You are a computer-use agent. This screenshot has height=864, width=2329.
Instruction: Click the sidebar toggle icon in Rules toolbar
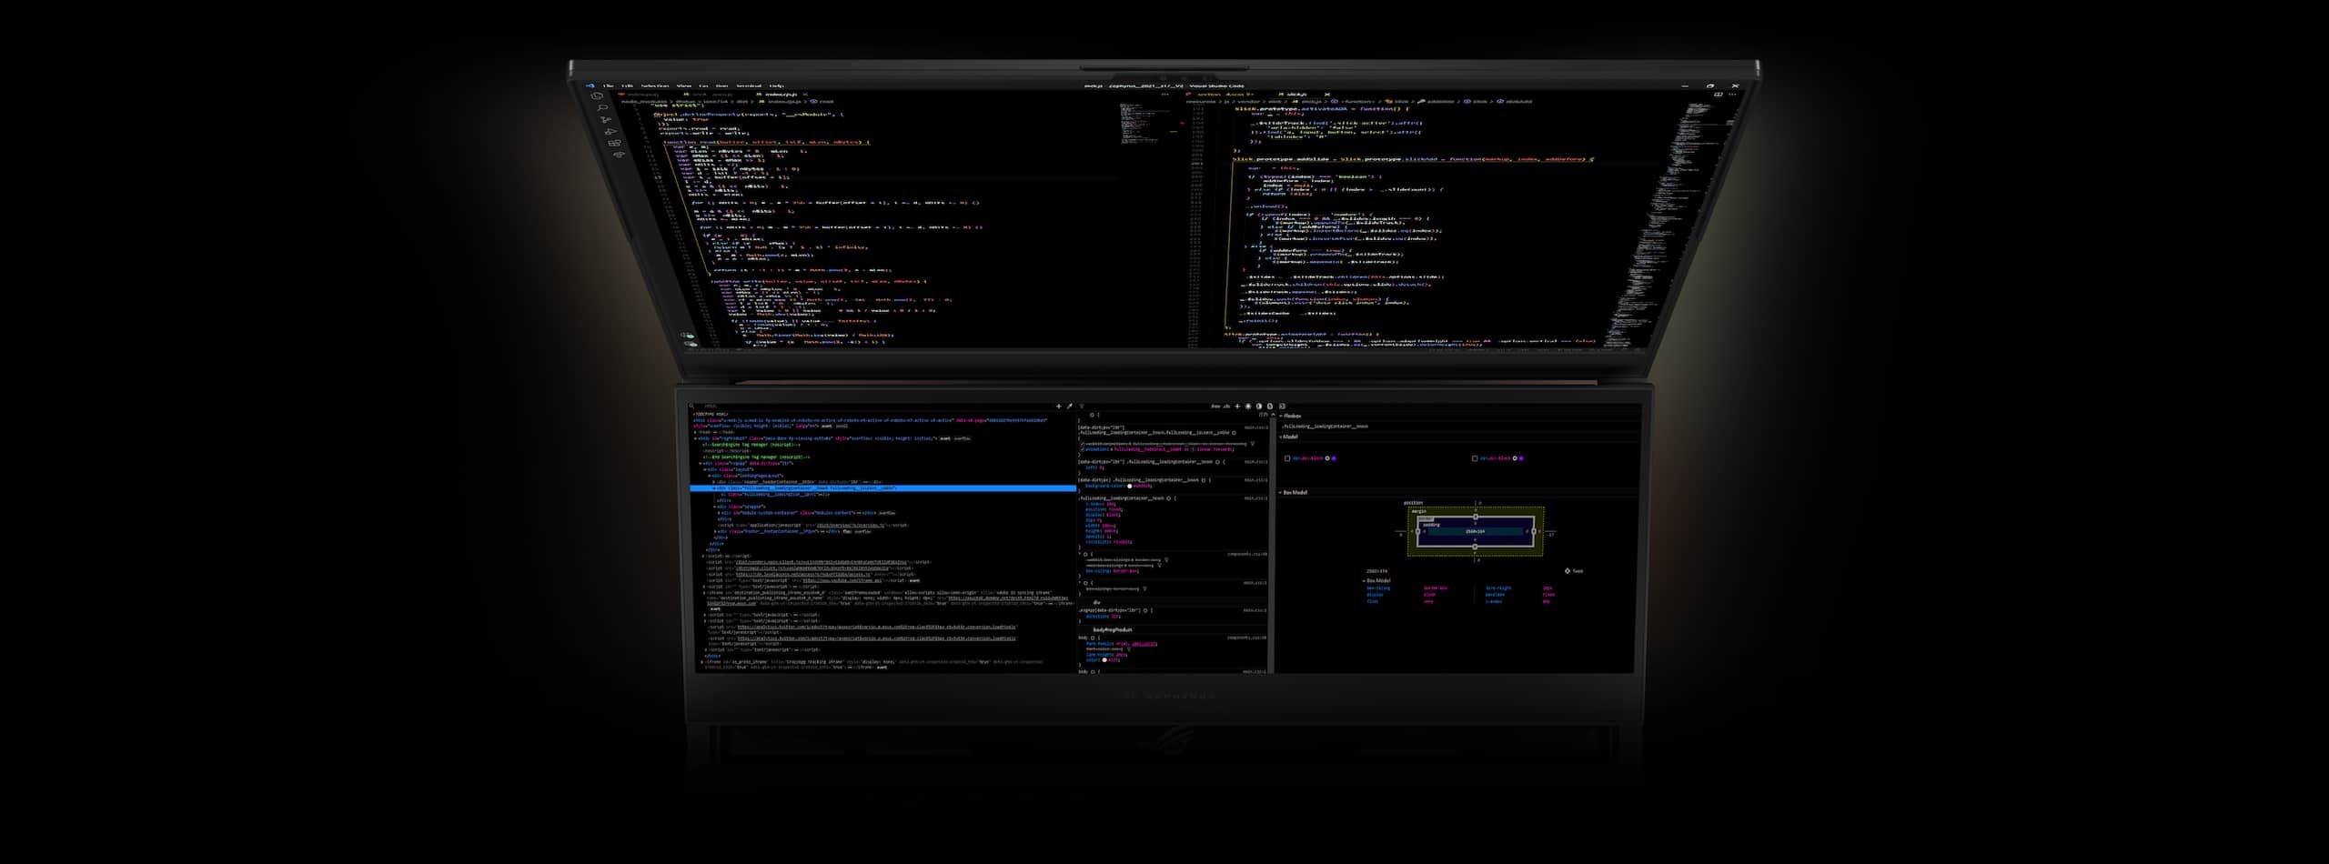pyautogui.click(x=1282, y=407)
